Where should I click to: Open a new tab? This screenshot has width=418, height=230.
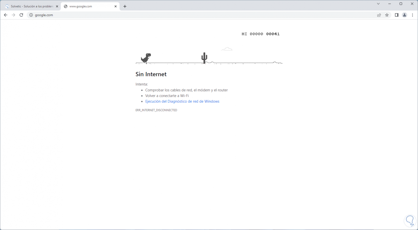(125, 6)
